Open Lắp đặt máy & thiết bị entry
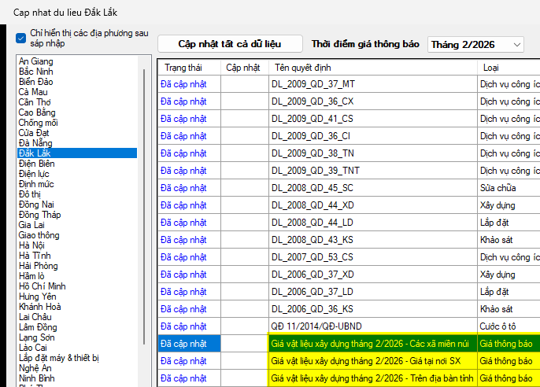This screenshot has width=540, height=387. pos(59,358)
